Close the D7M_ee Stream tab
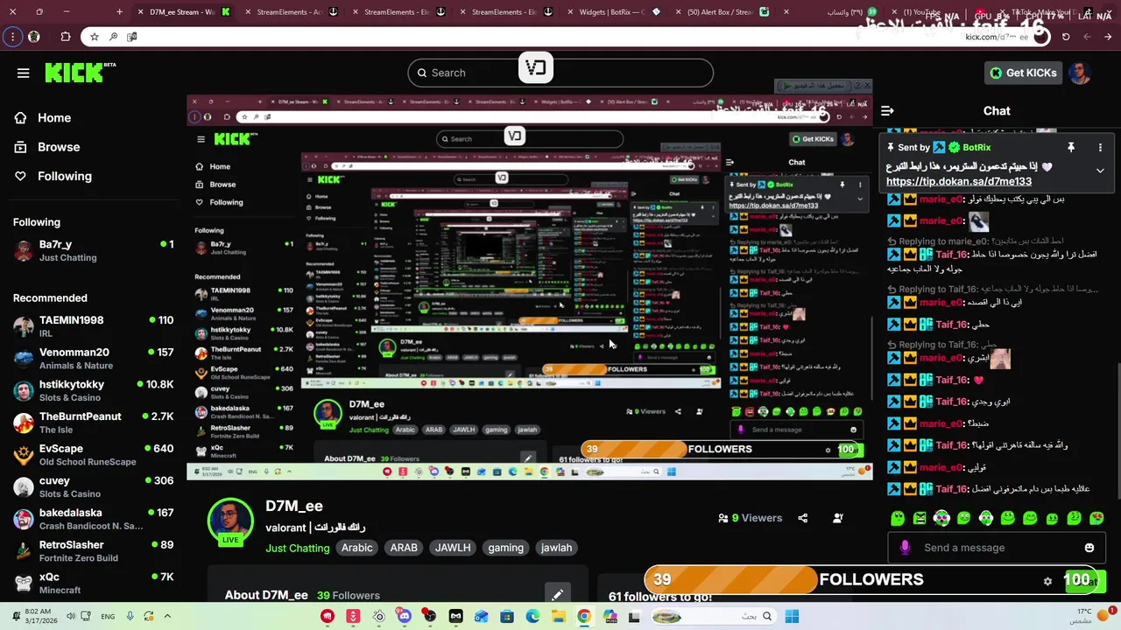Screen dimensions: 1121x630 pyautogui.click(x=142, y=12)
